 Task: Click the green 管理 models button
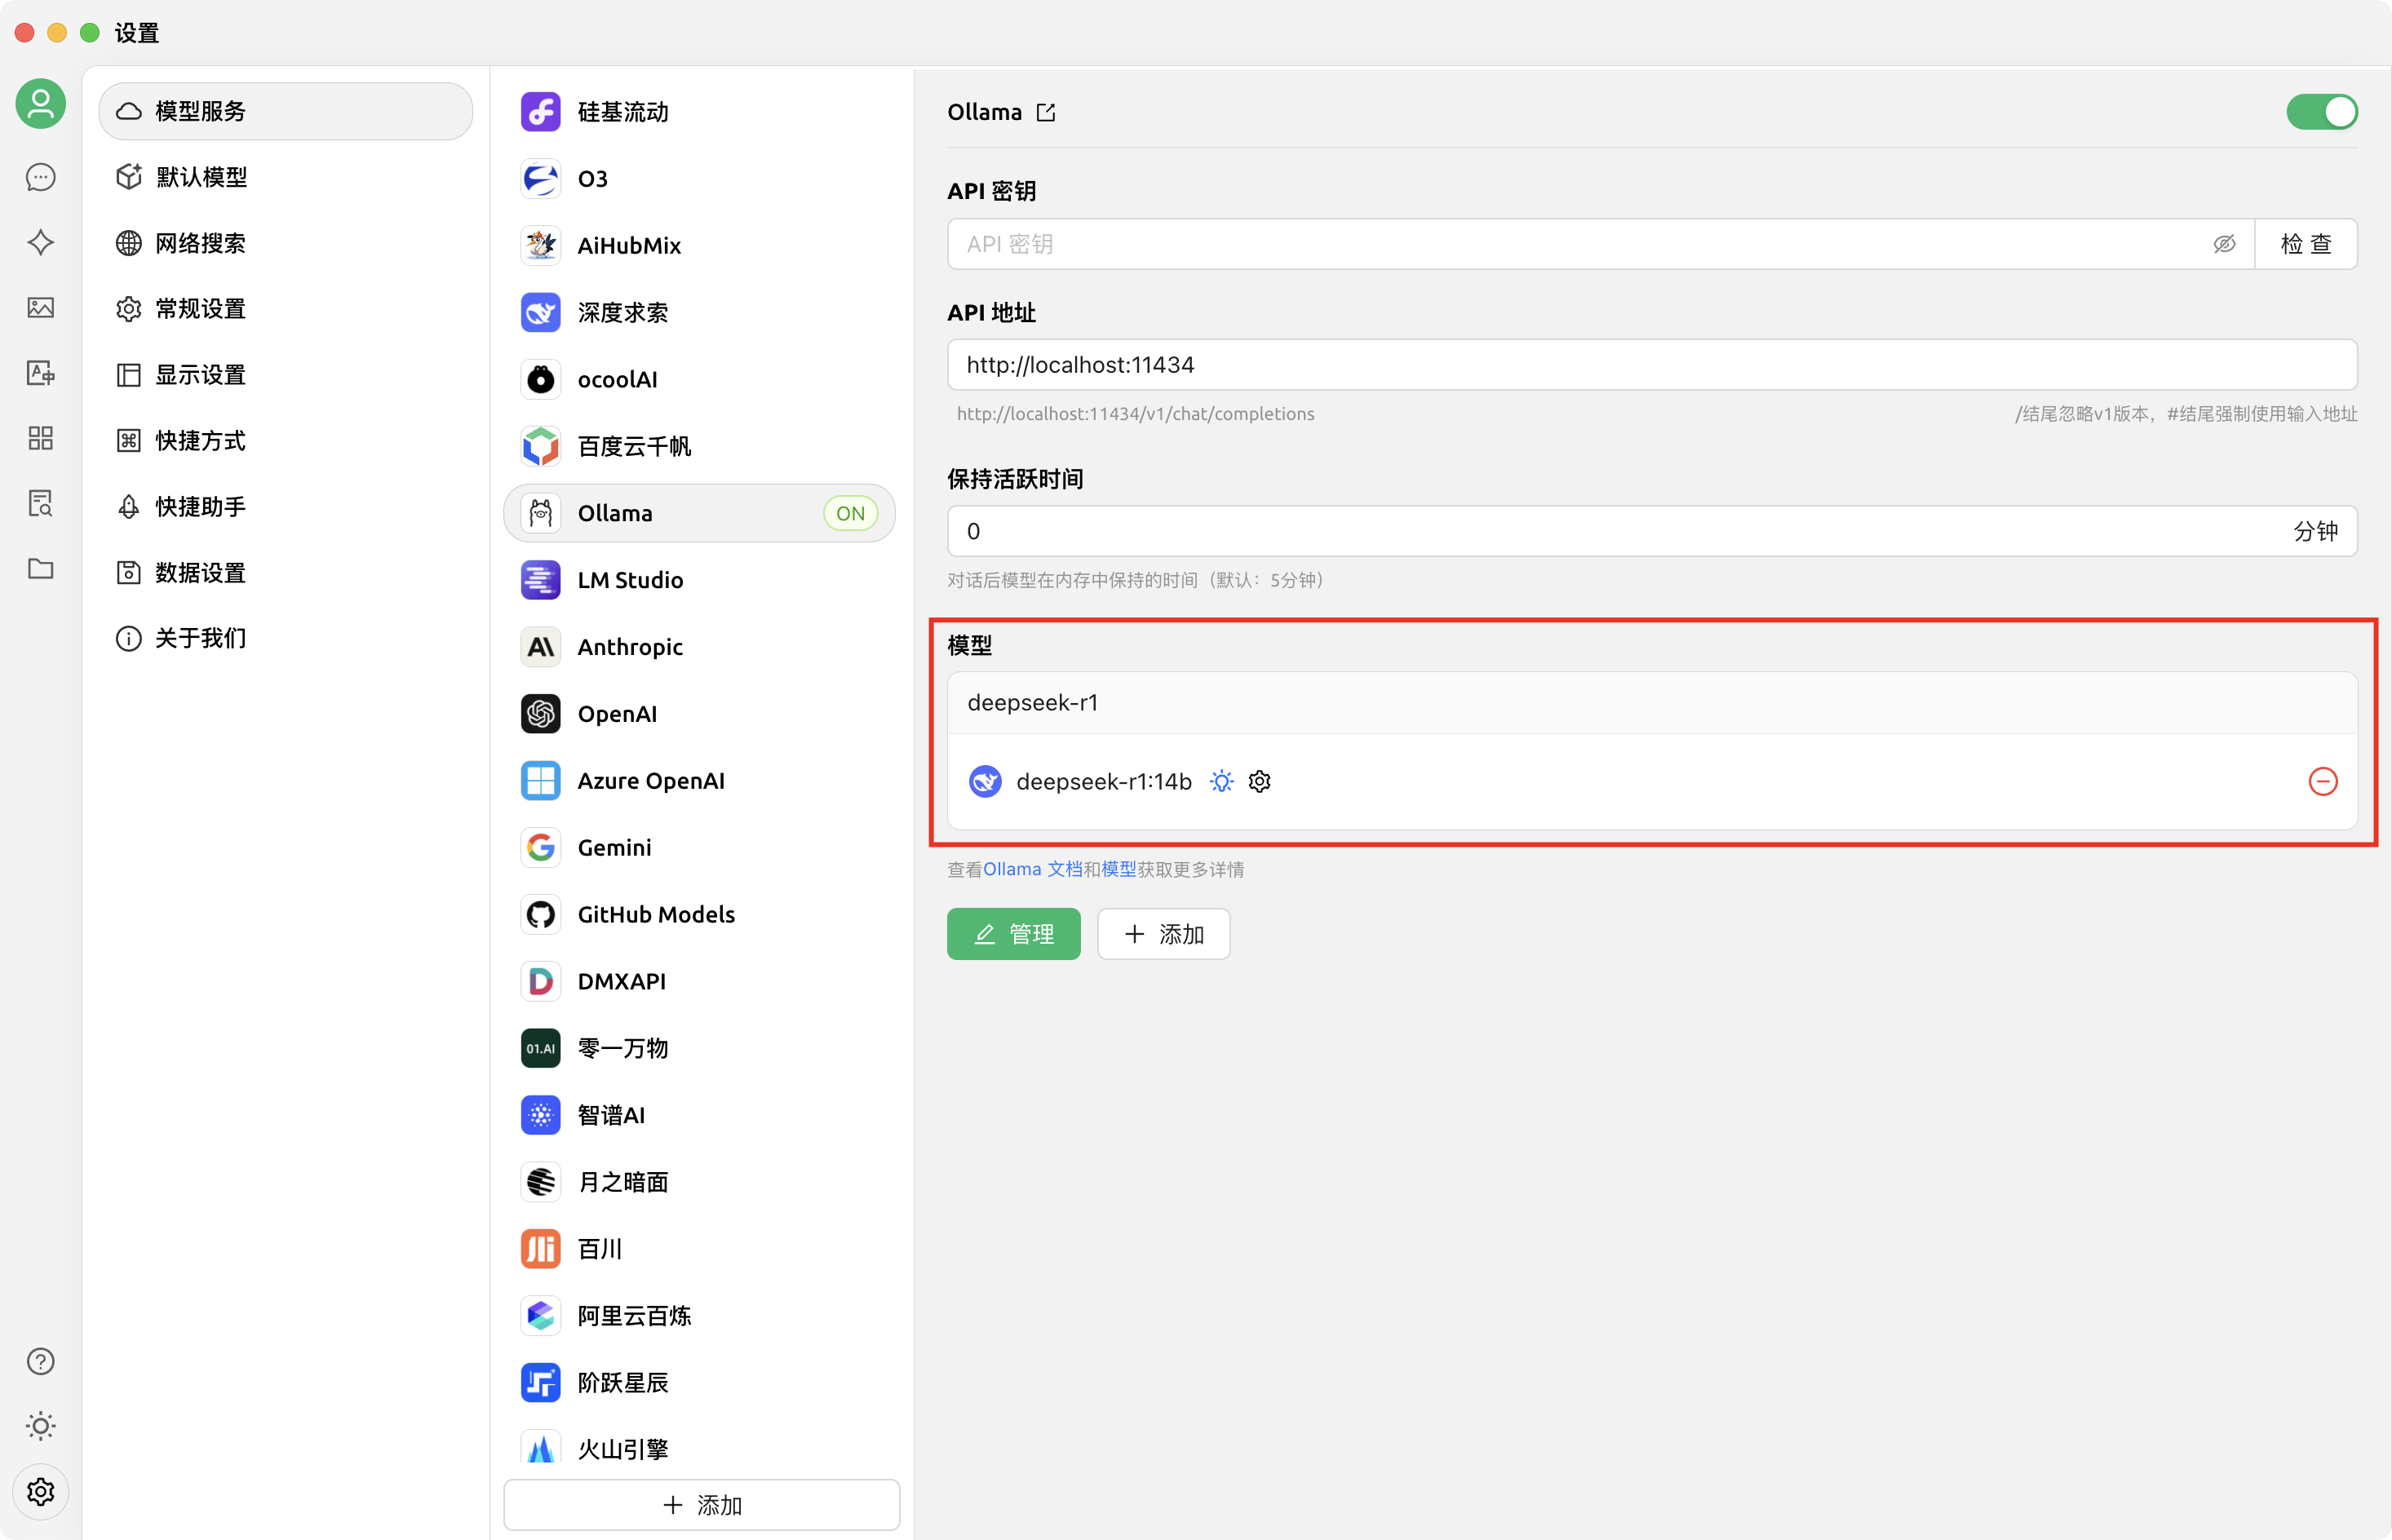[1014, 934]
